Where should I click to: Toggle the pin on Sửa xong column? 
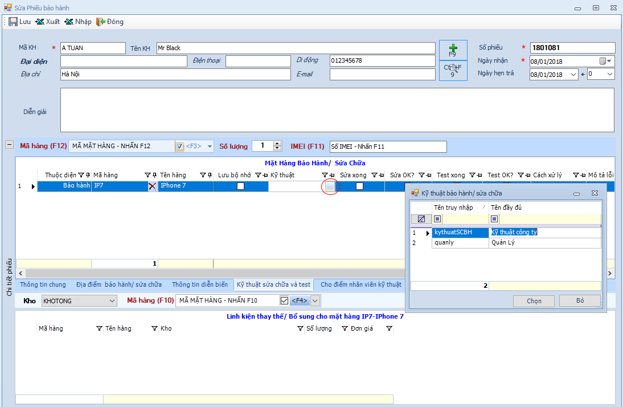[382, 175]
